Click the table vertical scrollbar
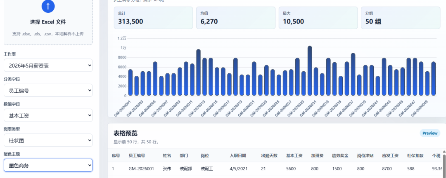 point(444,165)
